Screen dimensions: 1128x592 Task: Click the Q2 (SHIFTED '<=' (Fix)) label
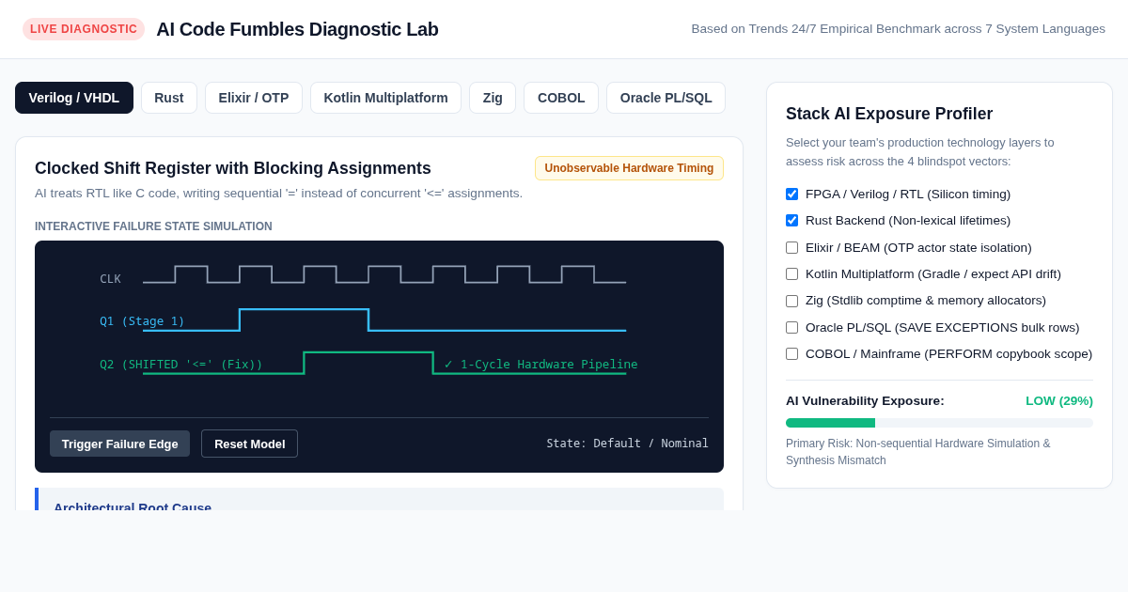coord(181,365)
